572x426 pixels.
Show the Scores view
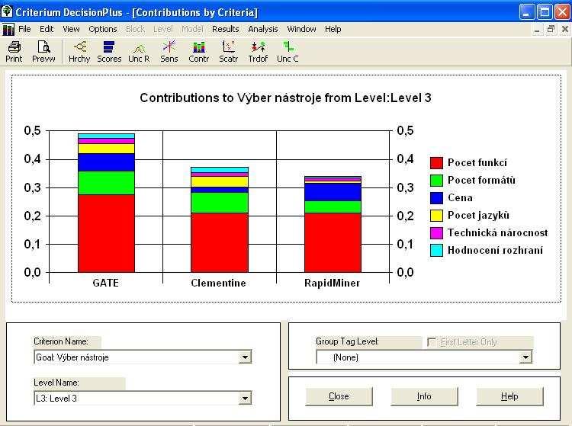(109, 52)
